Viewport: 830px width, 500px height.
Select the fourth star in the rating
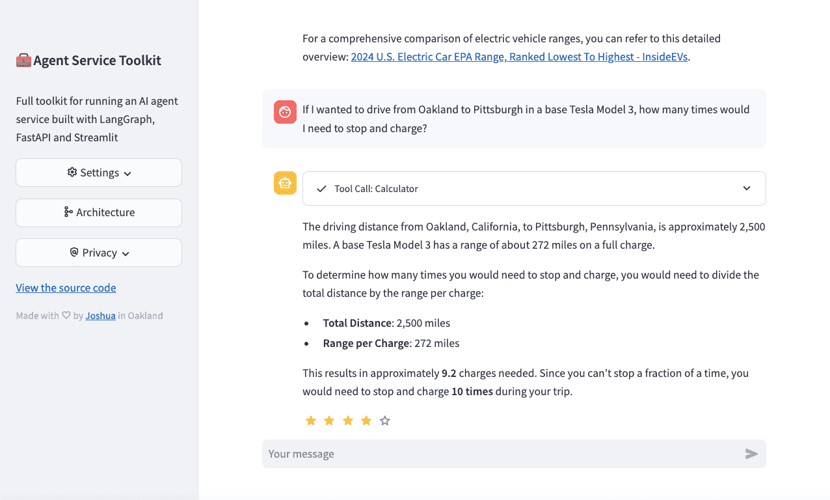click(x=366, y=421)
